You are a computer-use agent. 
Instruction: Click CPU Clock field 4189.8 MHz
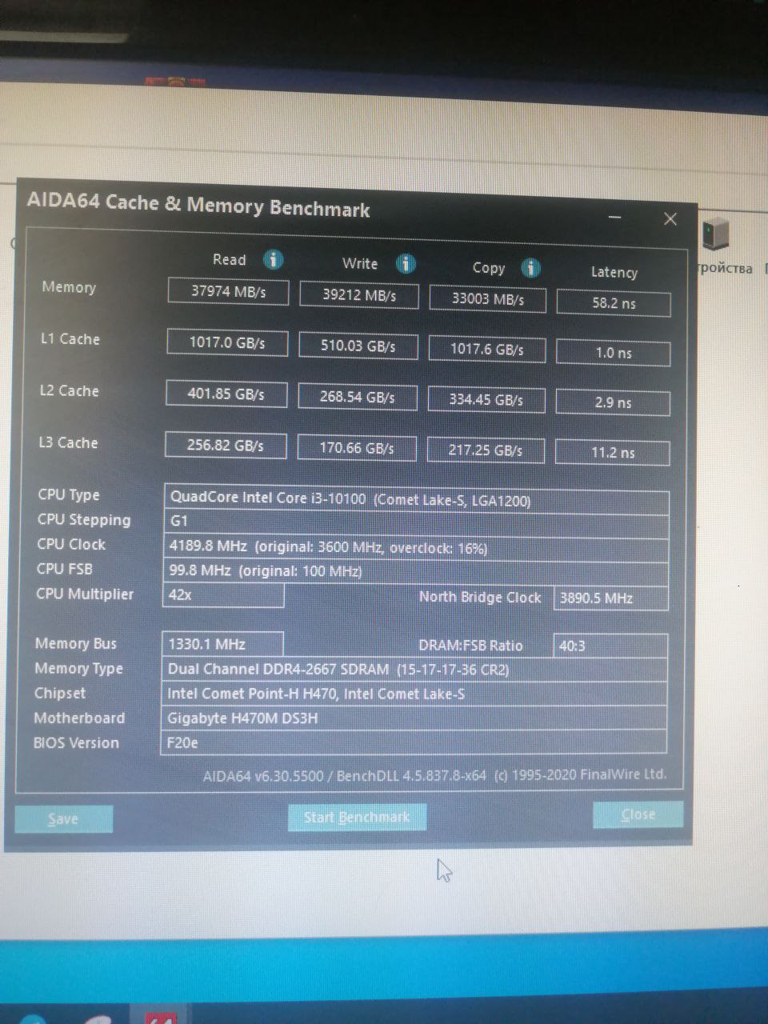[x=415, y=548]
